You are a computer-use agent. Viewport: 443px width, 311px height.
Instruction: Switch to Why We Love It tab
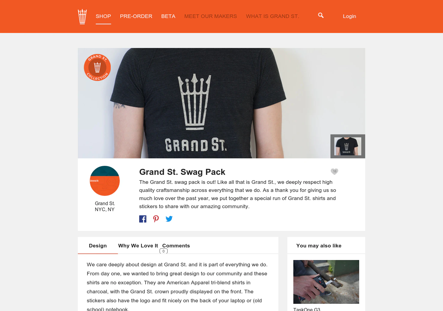click(x=138, y=246)
